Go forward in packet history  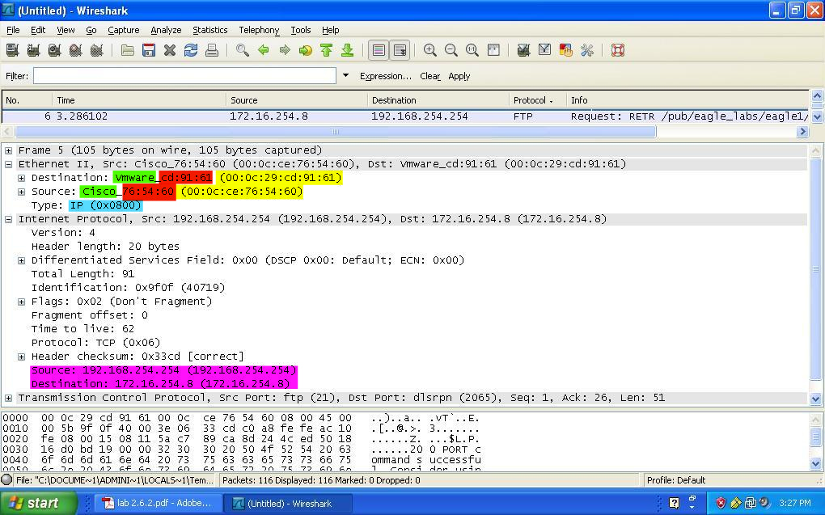click(x=285, y=50)
